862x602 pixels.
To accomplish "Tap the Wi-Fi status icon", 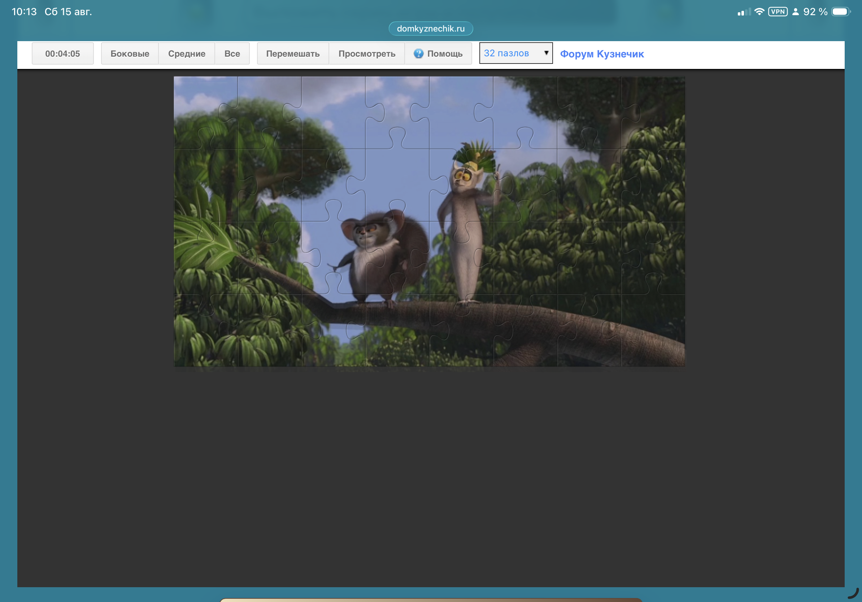I will [x=759, y=12].
